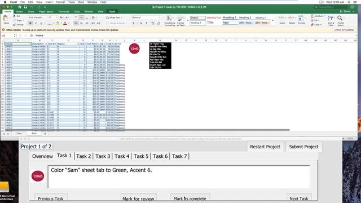Open the fill color yellow swatch

[x=58, y=23]
